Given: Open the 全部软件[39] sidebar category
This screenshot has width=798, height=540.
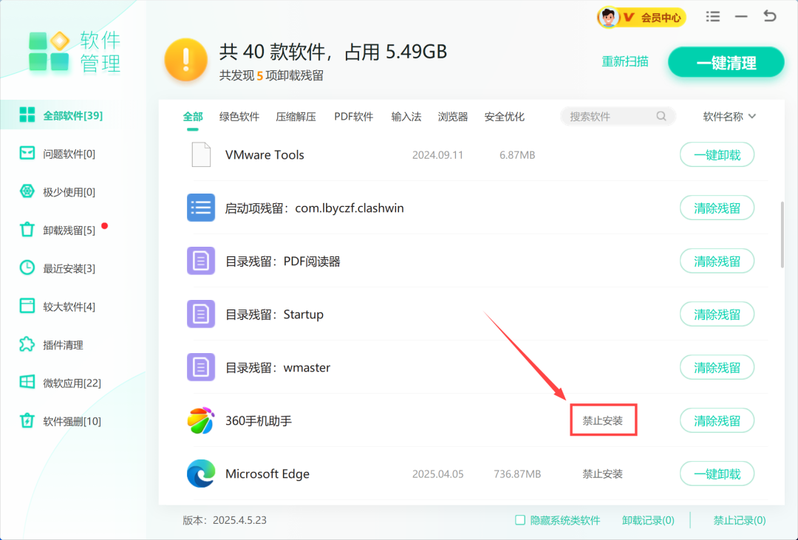Looking at the screenshot, I should click(x=72, y=115).
